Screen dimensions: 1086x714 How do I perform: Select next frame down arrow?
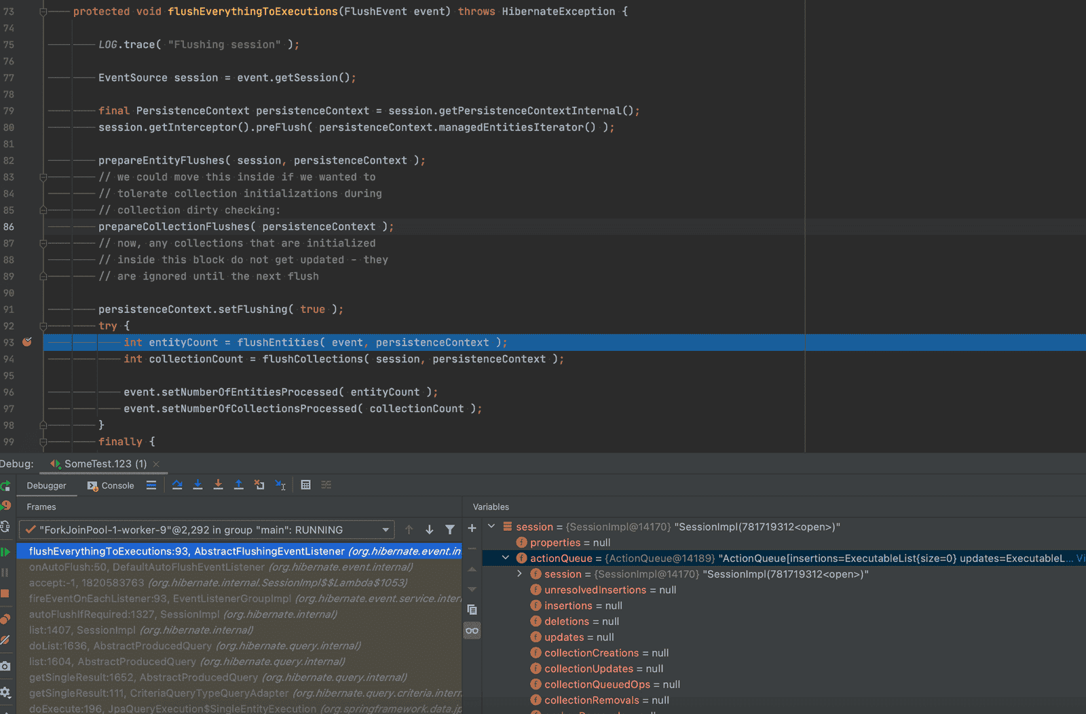coord(429,529)
